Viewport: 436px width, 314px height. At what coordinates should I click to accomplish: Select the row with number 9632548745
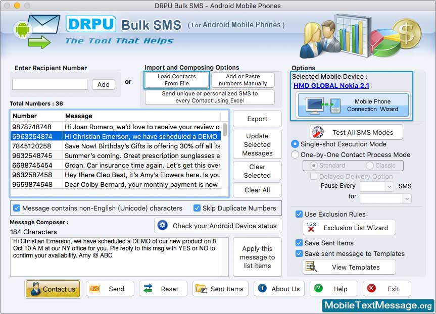point(116,155)
